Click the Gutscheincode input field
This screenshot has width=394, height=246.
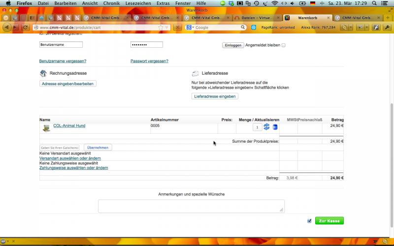[60, 148]
